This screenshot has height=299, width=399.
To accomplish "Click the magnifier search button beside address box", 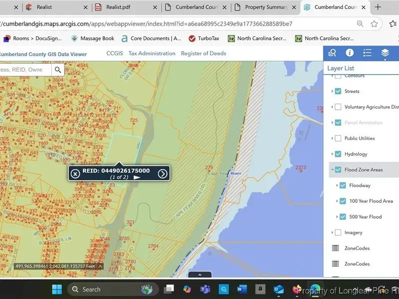I will pyautogui.click(x=58, y=70).
